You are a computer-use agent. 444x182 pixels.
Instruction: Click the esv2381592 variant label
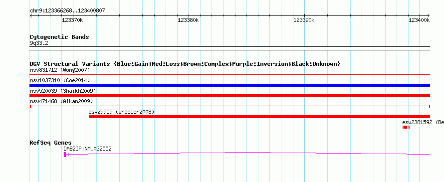pos(423,122)
